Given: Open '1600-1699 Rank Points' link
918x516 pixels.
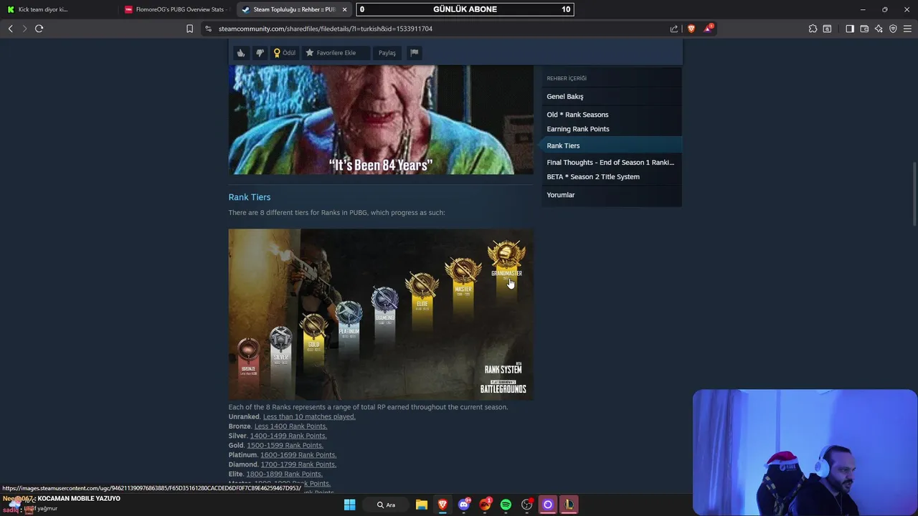Looking at the screenshot, I should tap(298, 455).
